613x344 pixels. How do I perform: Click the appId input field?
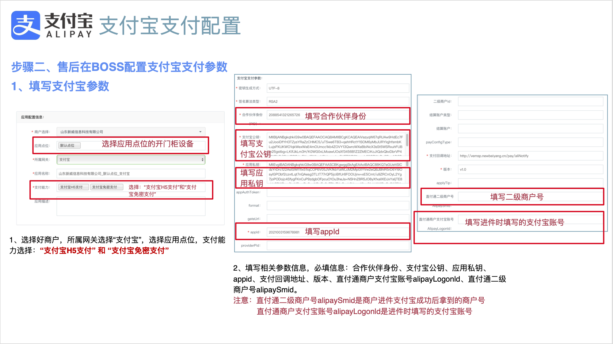[338, 232]
